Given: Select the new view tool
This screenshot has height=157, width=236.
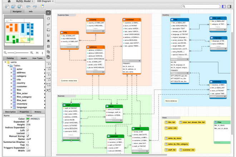Looking at the screenshot, I should [x=48, y=52].
